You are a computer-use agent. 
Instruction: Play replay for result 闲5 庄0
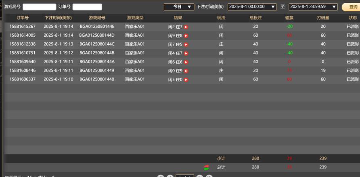(x=186, y=79)
